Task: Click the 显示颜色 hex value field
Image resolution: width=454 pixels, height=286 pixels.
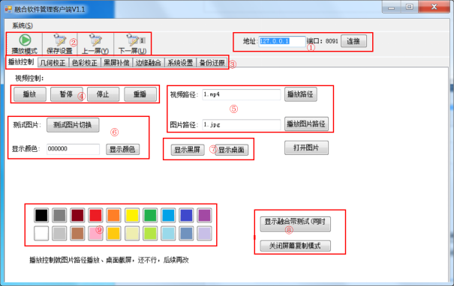Action: [x=73, y=149]
